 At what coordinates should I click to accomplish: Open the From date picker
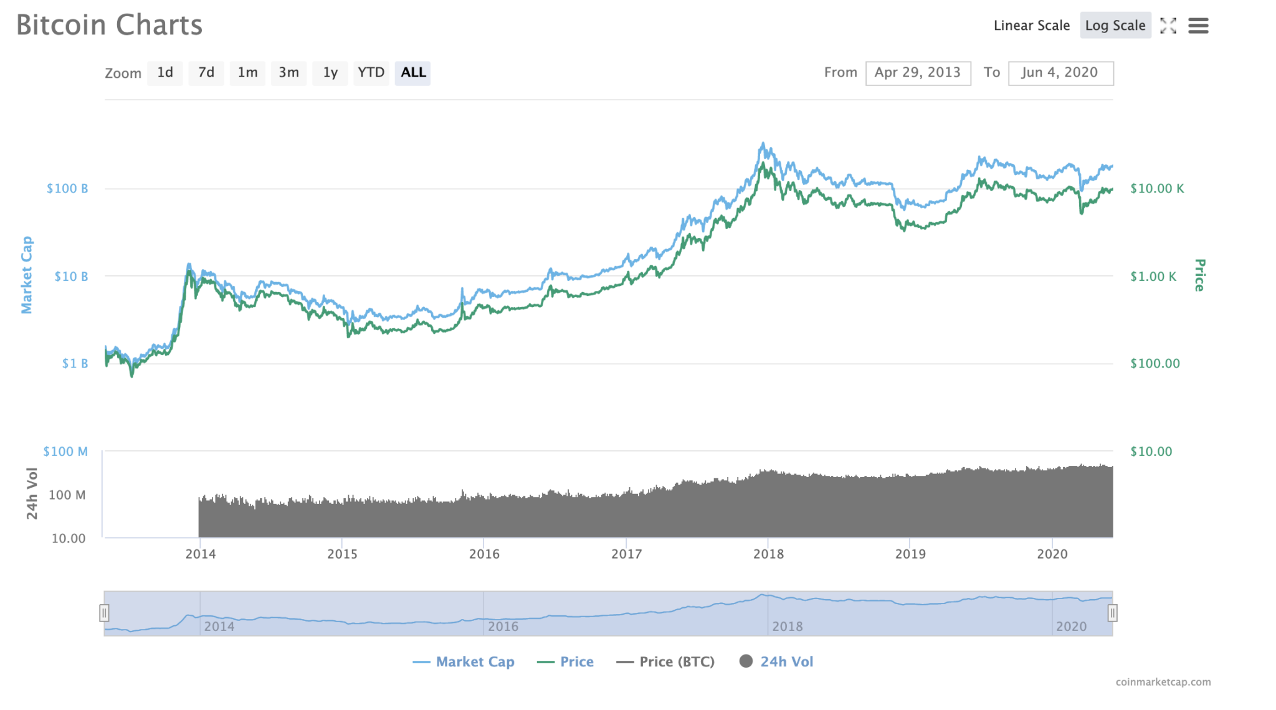[x=918, y=72]
